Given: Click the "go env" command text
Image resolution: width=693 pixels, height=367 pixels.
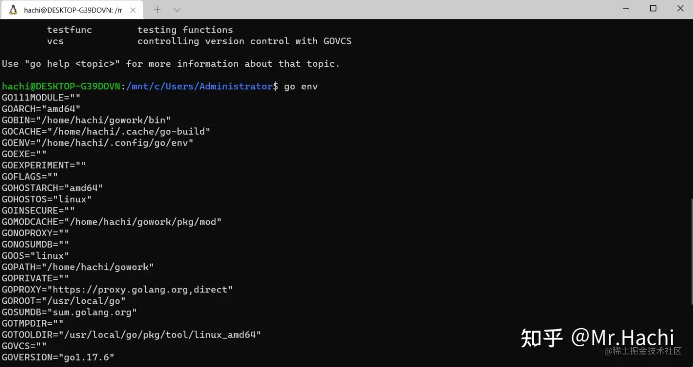Looking at the screenshot, I should 301,87.
